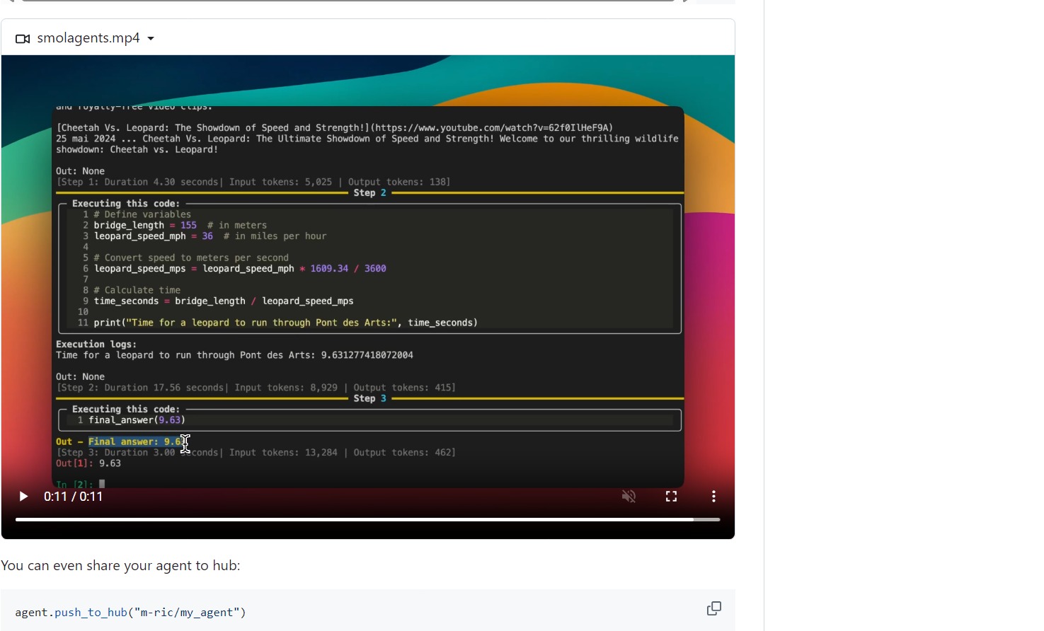Viewport: 1044px width, 631px height.
Task: Click the final_answer(9.63) code line
Action: [x=137, y=420]
